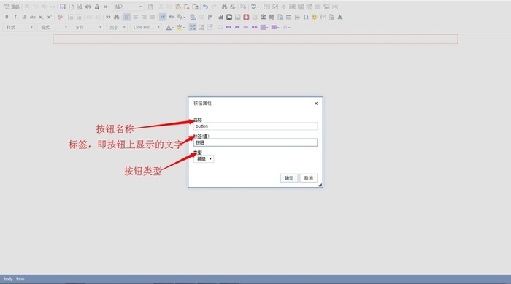The width and height of the screenshot is (511, 284).
Task: Insert a checkbox form element icon
Action: pyautogui.click(x=275, y=7)
